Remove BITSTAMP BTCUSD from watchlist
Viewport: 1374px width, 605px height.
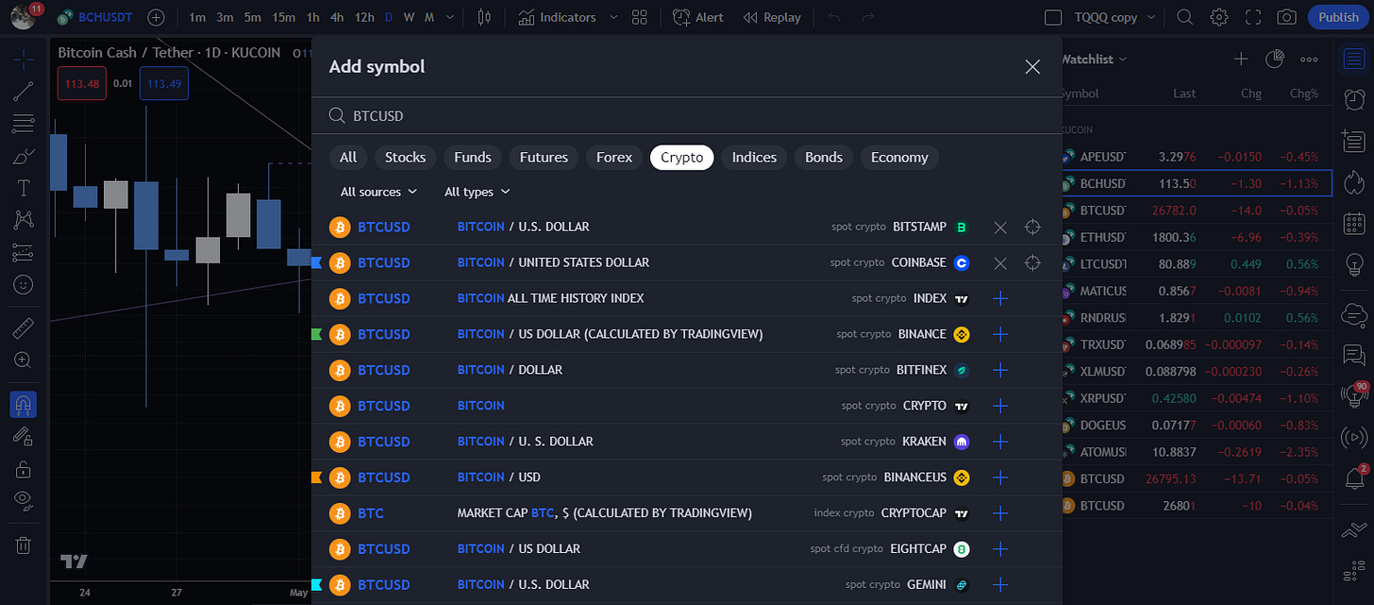(x=1001, y=227)
